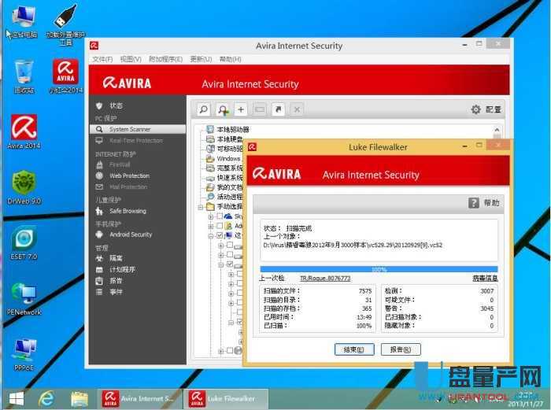Open the 帮助 question mark help
The image size is (551, 410).
(x=484, y=202)
